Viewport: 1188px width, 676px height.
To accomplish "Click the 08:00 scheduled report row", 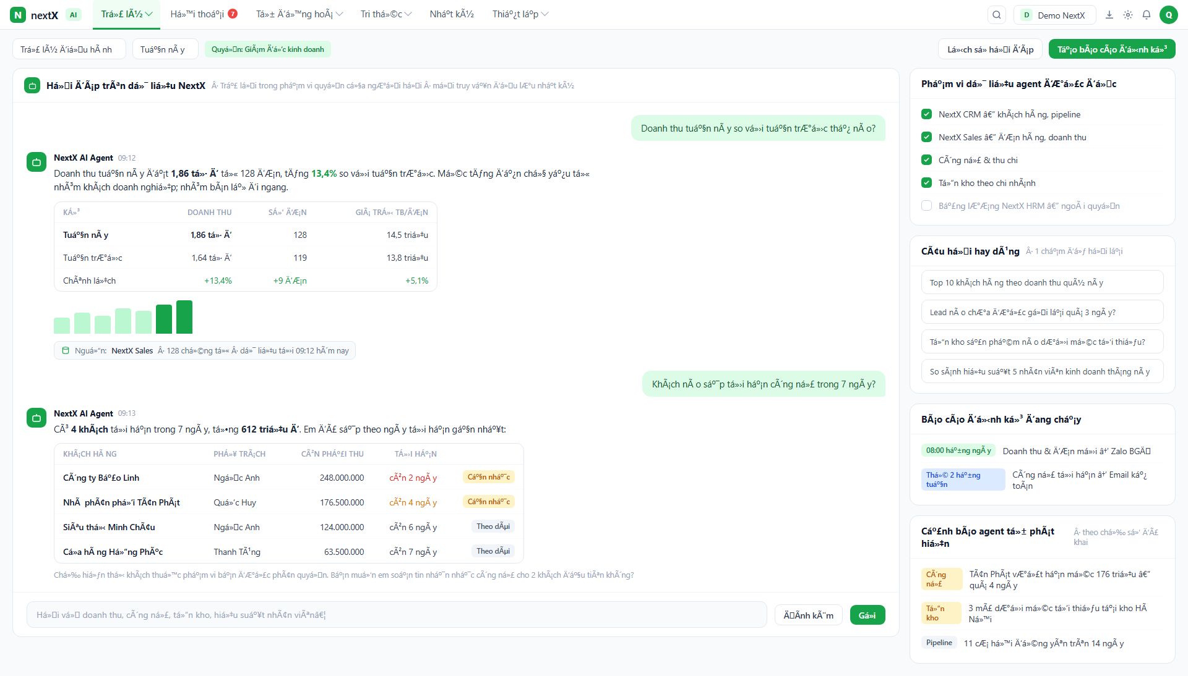I will click(x=1042, y=450).
